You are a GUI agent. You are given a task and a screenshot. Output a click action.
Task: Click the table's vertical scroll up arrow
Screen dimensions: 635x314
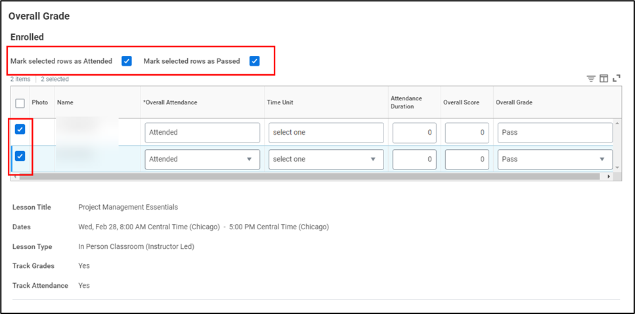(617, 123)
